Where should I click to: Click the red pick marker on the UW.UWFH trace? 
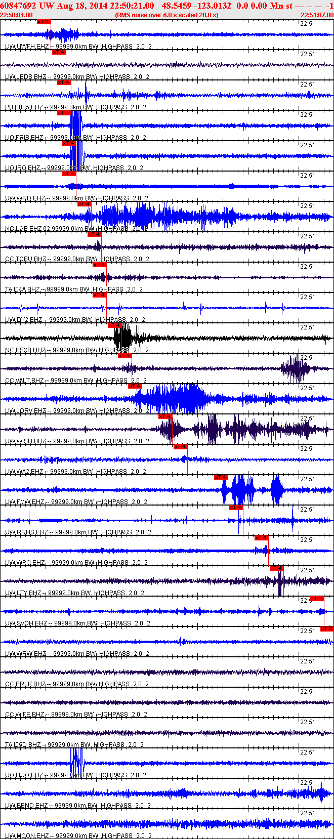tap(44, 22)
